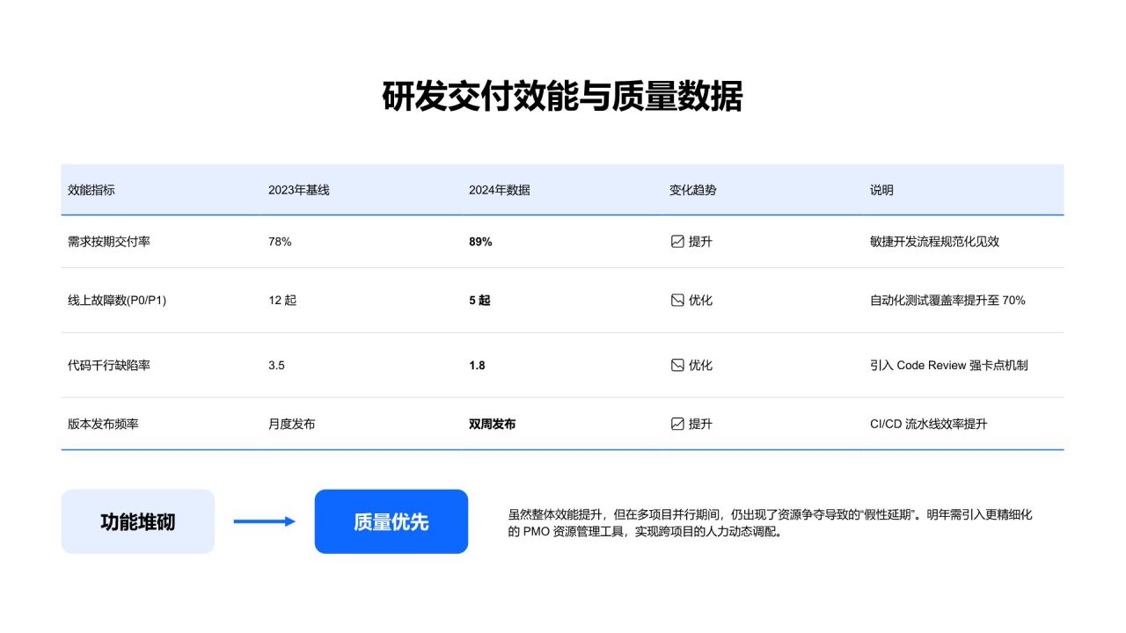This screenshot has width=1126, height=633.
Task: Click the 效能指标 column header
Action: pyautogui.click(x=91, y=190)
